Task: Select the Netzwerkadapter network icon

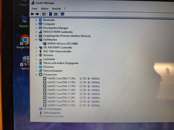Action: 41,71
